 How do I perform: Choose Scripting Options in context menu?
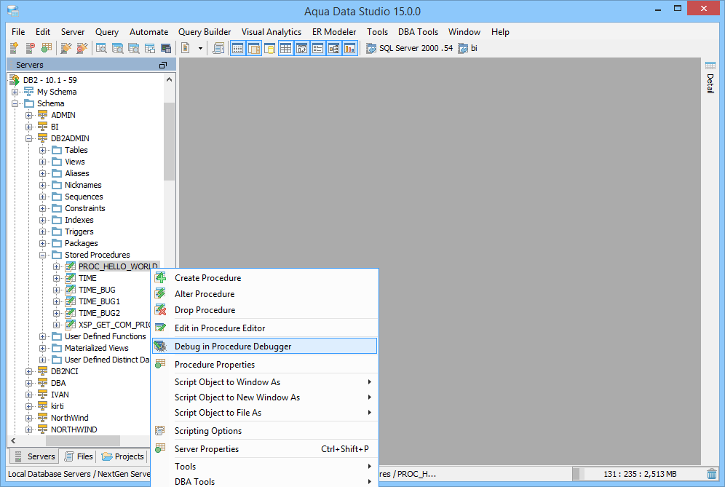[265, 431]
